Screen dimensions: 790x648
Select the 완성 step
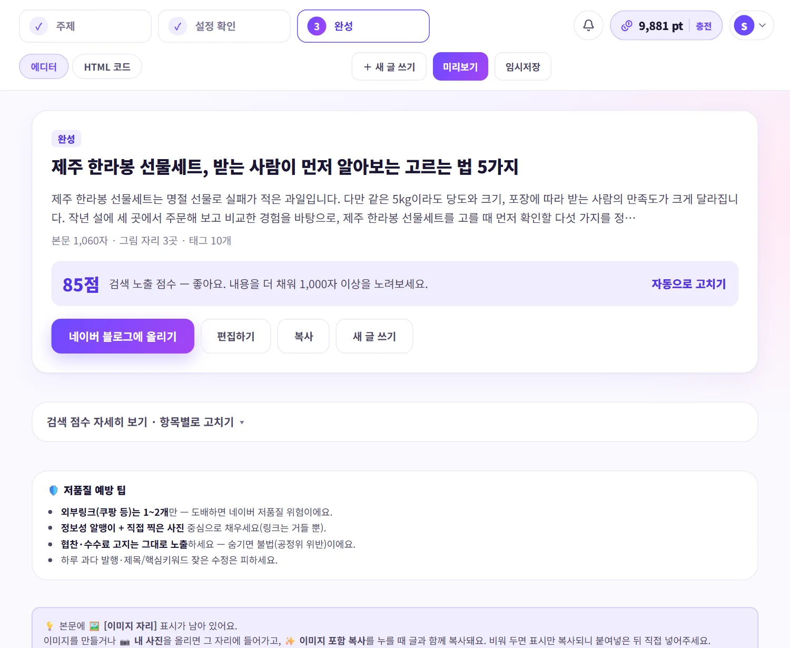pyautogui.click(x=363, y=26)
